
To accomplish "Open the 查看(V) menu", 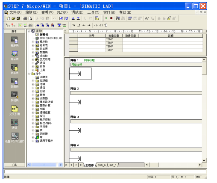I will pyautogui.click(x=47, y=12).
